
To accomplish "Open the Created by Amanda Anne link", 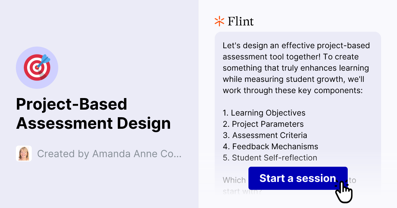I will pos(109,154).
